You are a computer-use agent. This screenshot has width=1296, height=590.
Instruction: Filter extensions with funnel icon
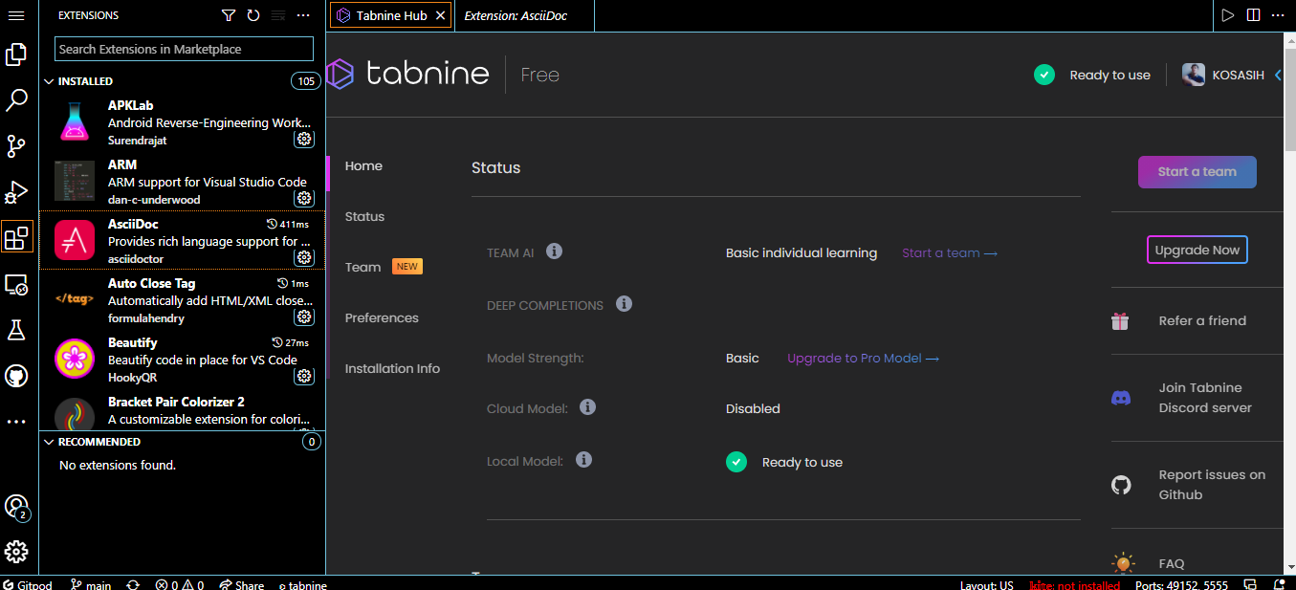coord(228,15)
